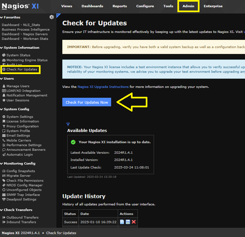Open Dashboard - Workman Stats favorite

tap(25, 39)
